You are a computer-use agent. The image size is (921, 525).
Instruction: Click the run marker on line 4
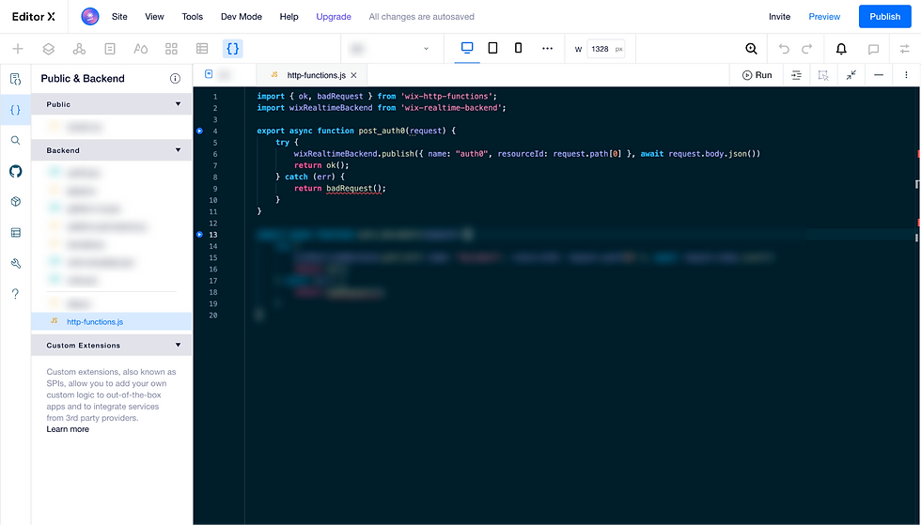[x=199, y=131]
